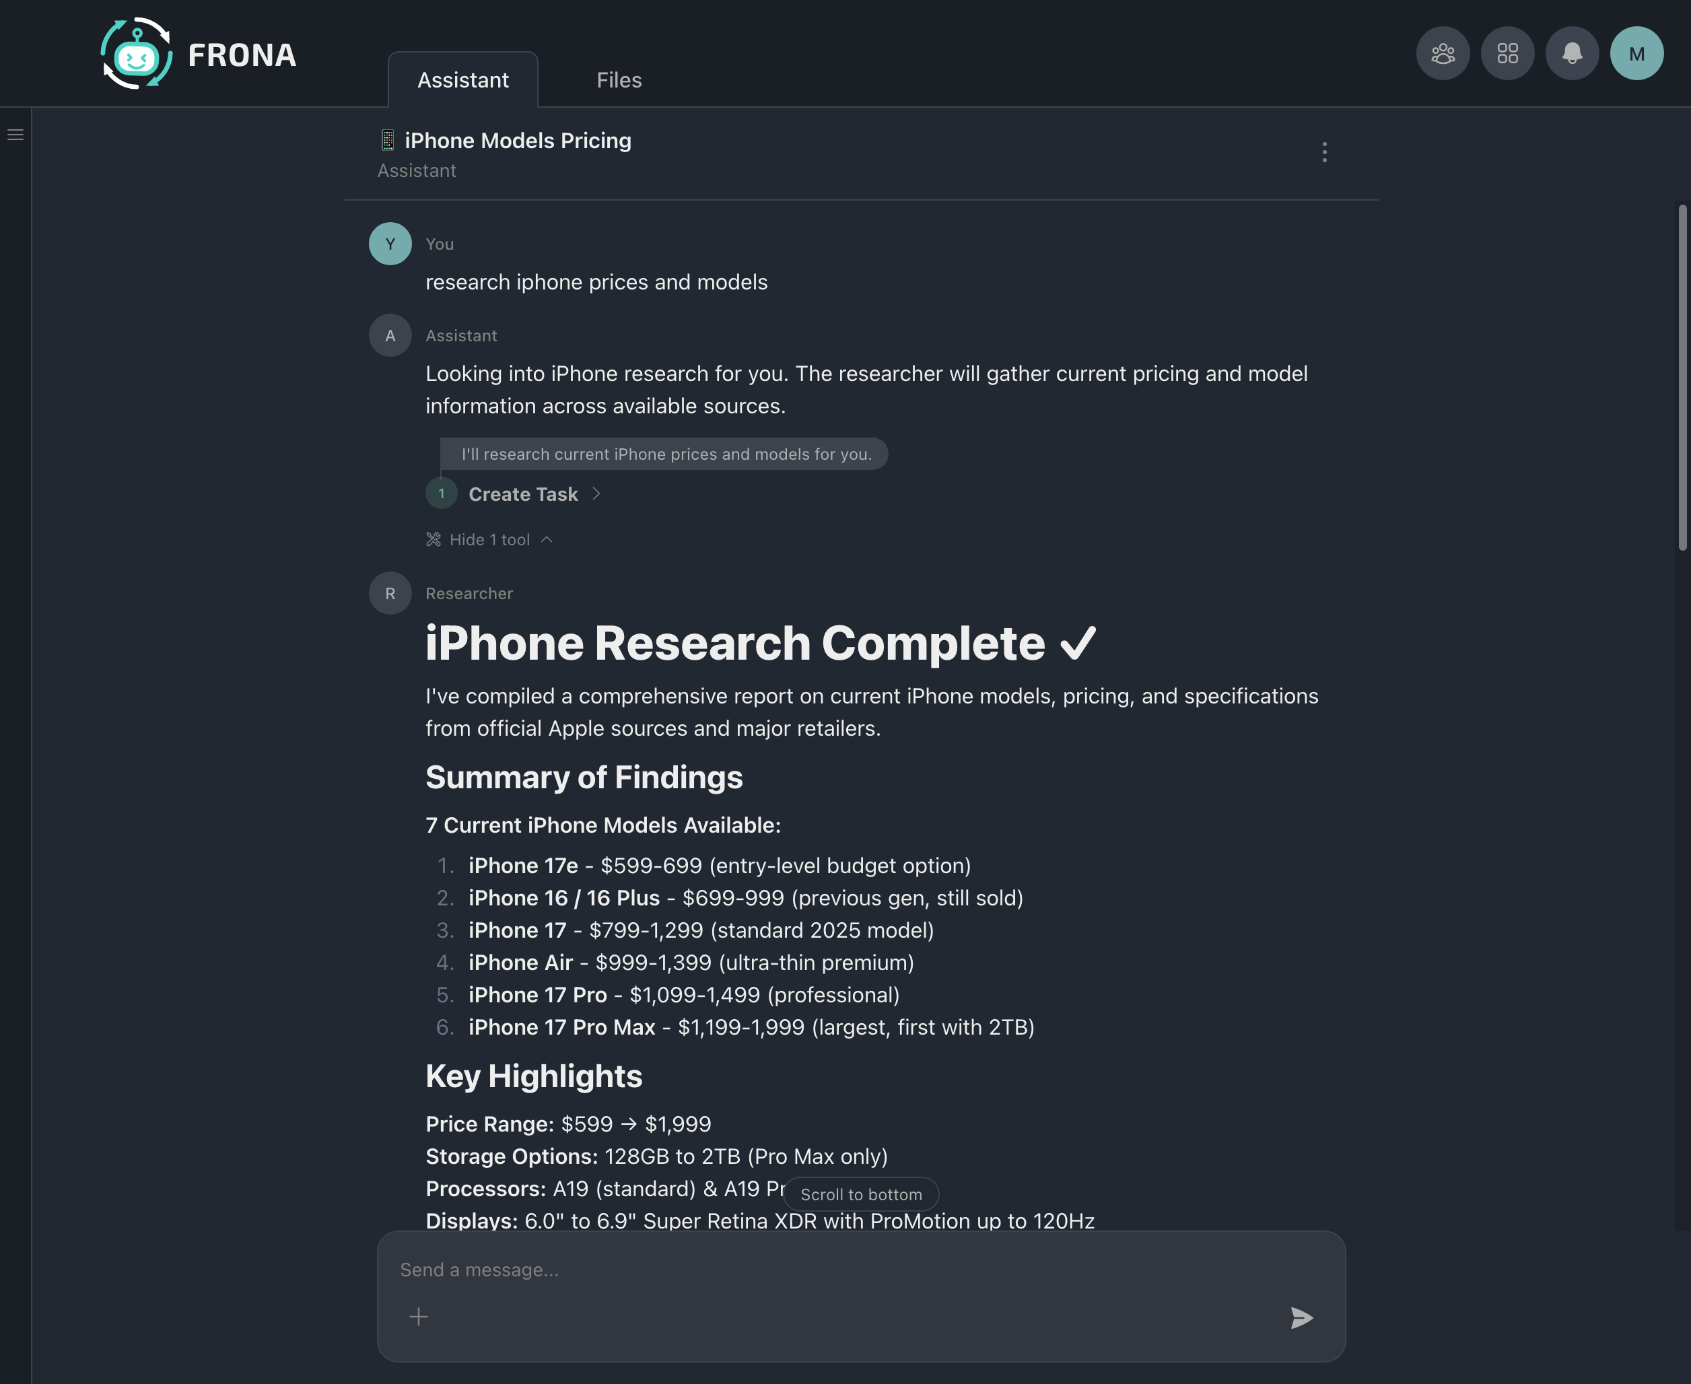Collapse the tool list via Hide 1 tool
Viewport: 1691px width, 1384px height.
(x=489, y=539)
